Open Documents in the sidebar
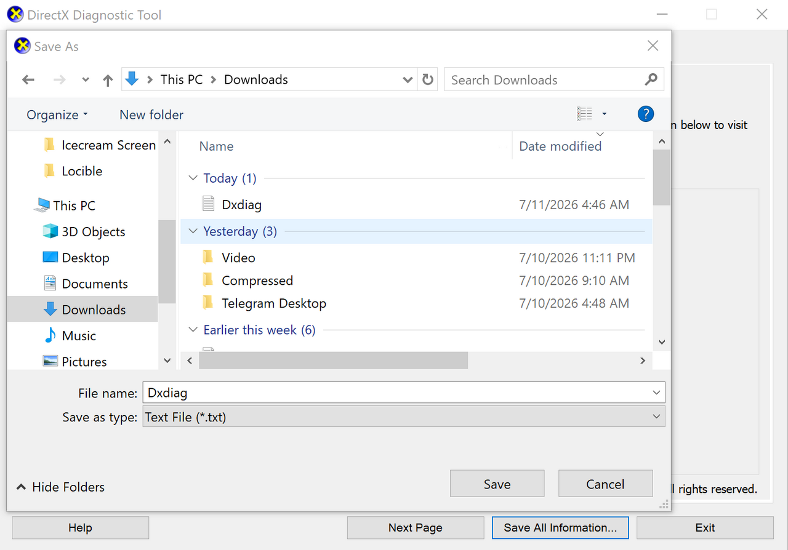 click(x=86, y=284)
